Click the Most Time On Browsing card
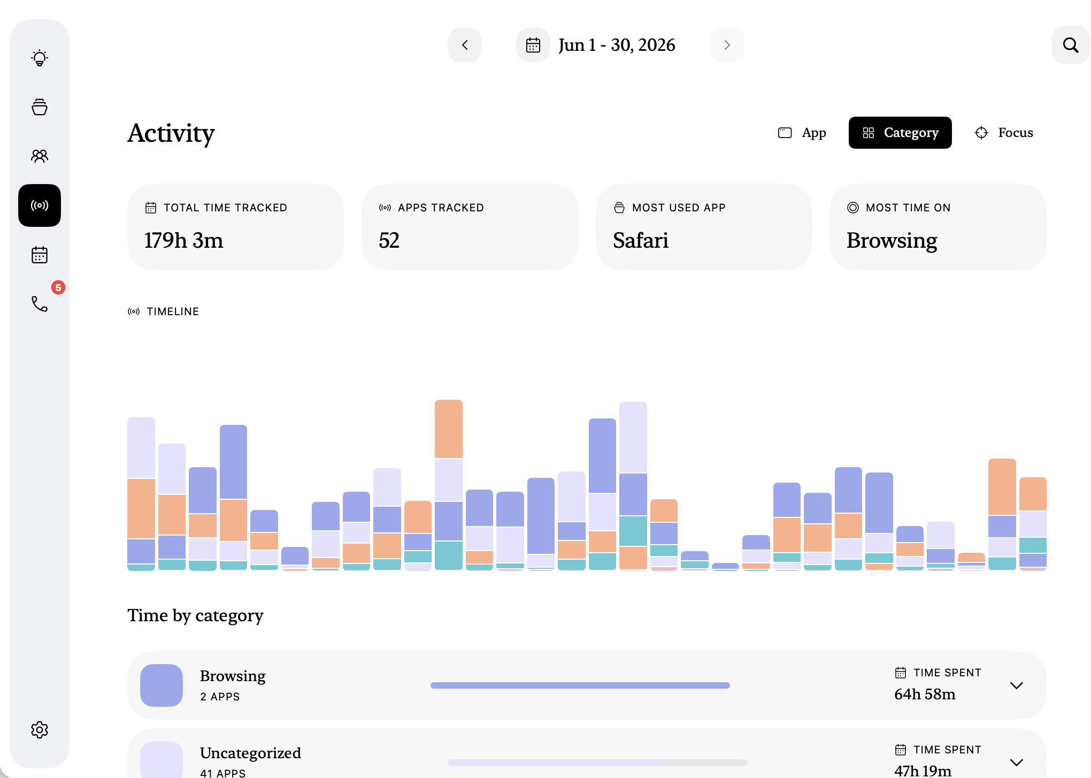 (x=938, y=227)
